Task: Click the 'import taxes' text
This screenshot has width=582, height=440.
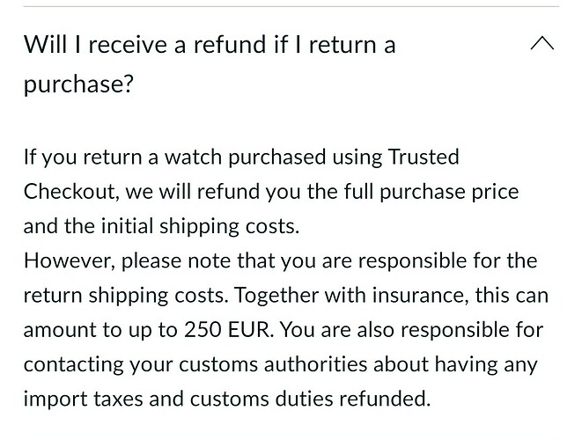Action: 83,399
